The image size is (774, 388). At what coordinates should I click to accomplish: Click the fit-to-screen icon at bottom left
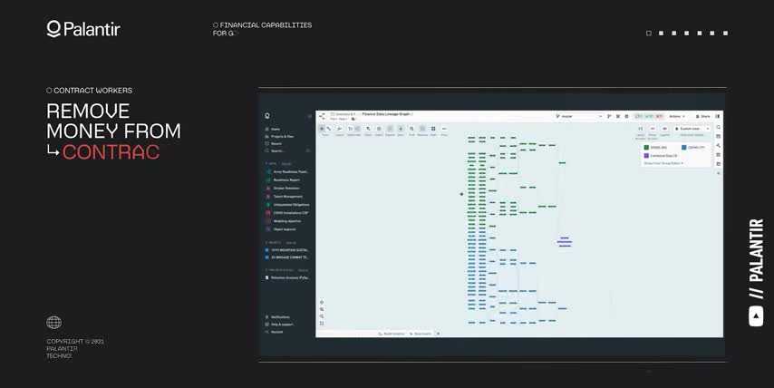tap(322, 323)
